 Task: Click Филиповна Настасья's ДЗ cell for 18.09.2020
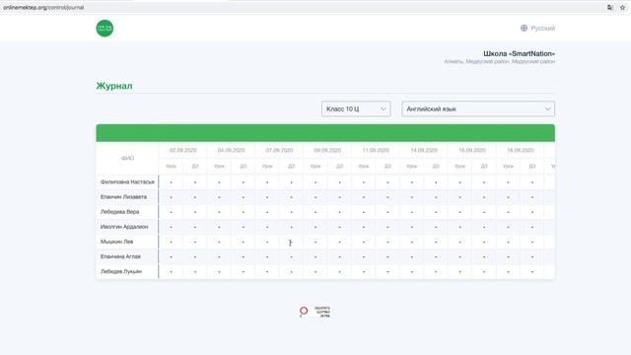pos(532,182)
